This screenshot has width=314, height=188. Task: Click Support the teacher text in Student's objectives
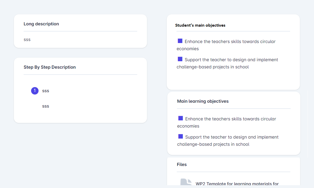[x=231, y=60]
